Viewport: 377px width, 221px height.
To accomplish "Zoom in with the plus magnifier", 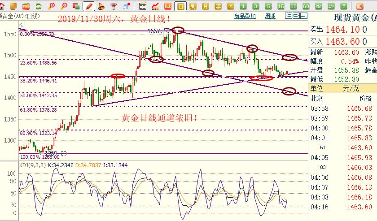I will [51, 6].
